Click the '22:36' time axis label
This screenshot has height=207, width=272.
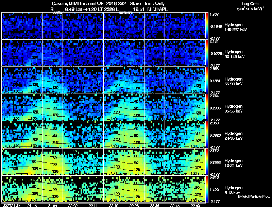point(154,206)
